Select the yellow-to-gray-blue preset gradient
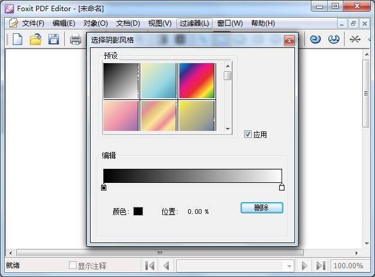This screenshot has width=375, height=277. click(196, 116)
